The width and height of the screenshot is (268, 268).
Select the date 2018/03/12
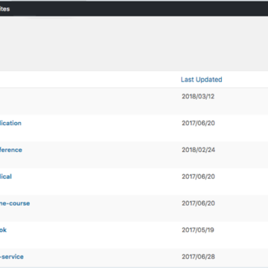click(x=198, y=96)
